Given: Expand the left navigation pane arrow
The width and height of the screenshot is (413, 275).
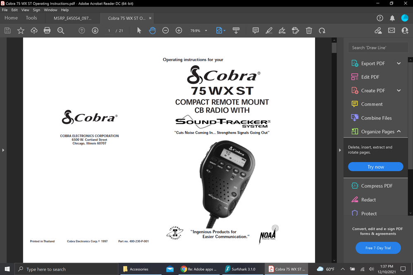Looking at the screenshot, I should (x=3, y=150).
